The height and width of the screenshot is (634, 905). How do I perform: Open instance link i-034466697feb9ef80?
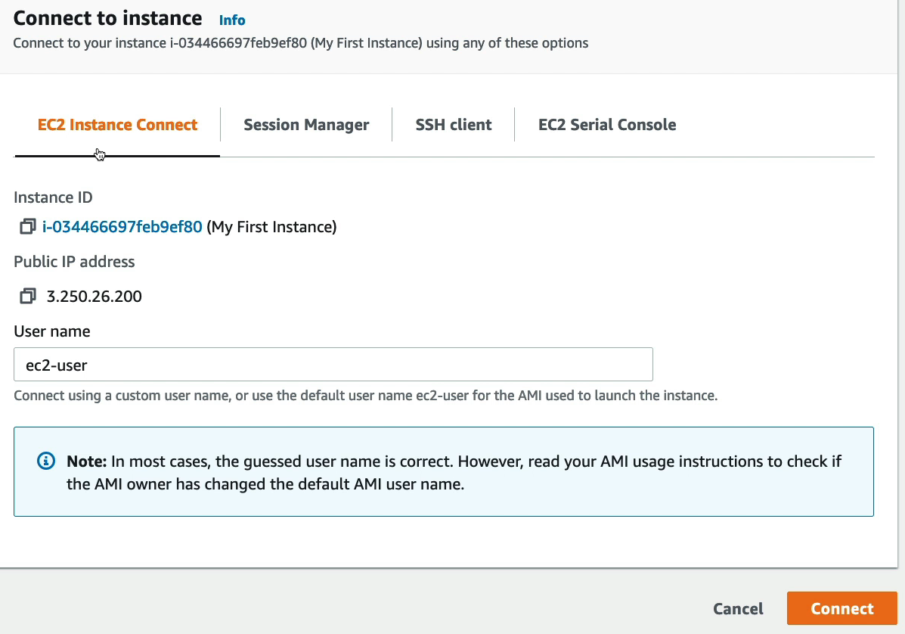122,227
